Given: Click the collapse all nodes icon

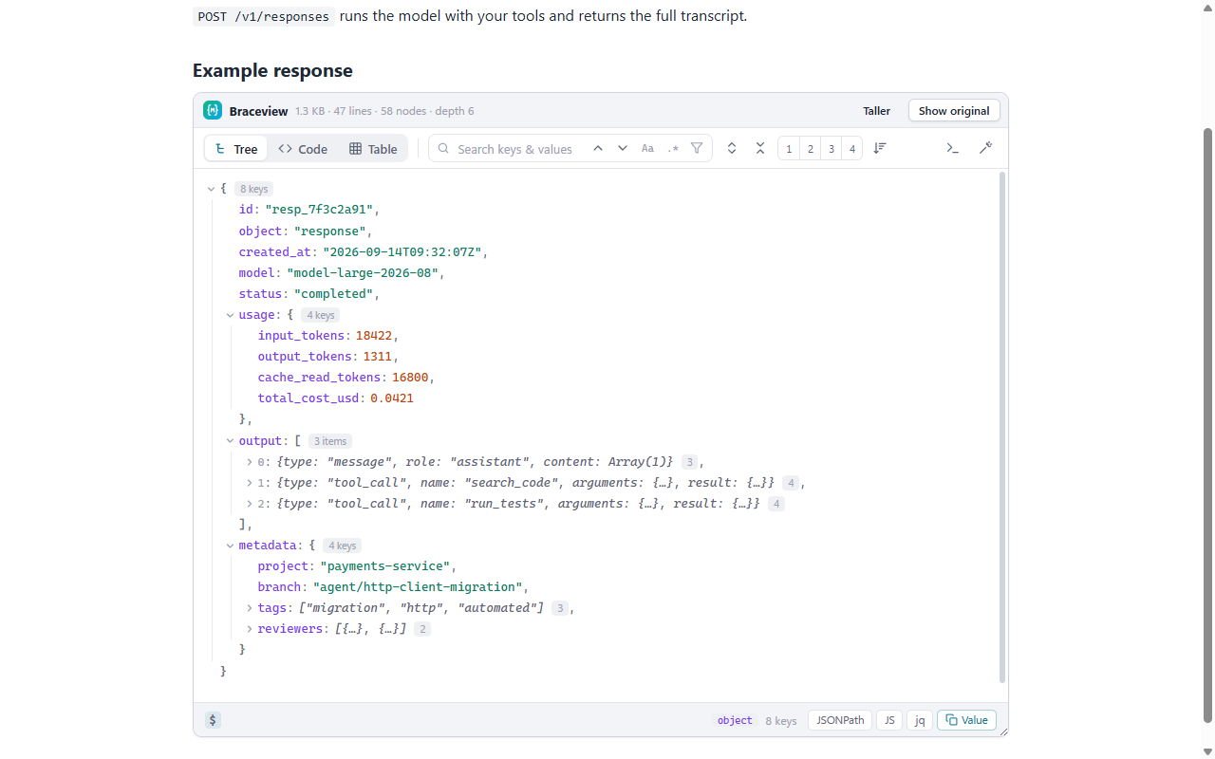Looking at the screenshot, I should (x=760, y=148).
